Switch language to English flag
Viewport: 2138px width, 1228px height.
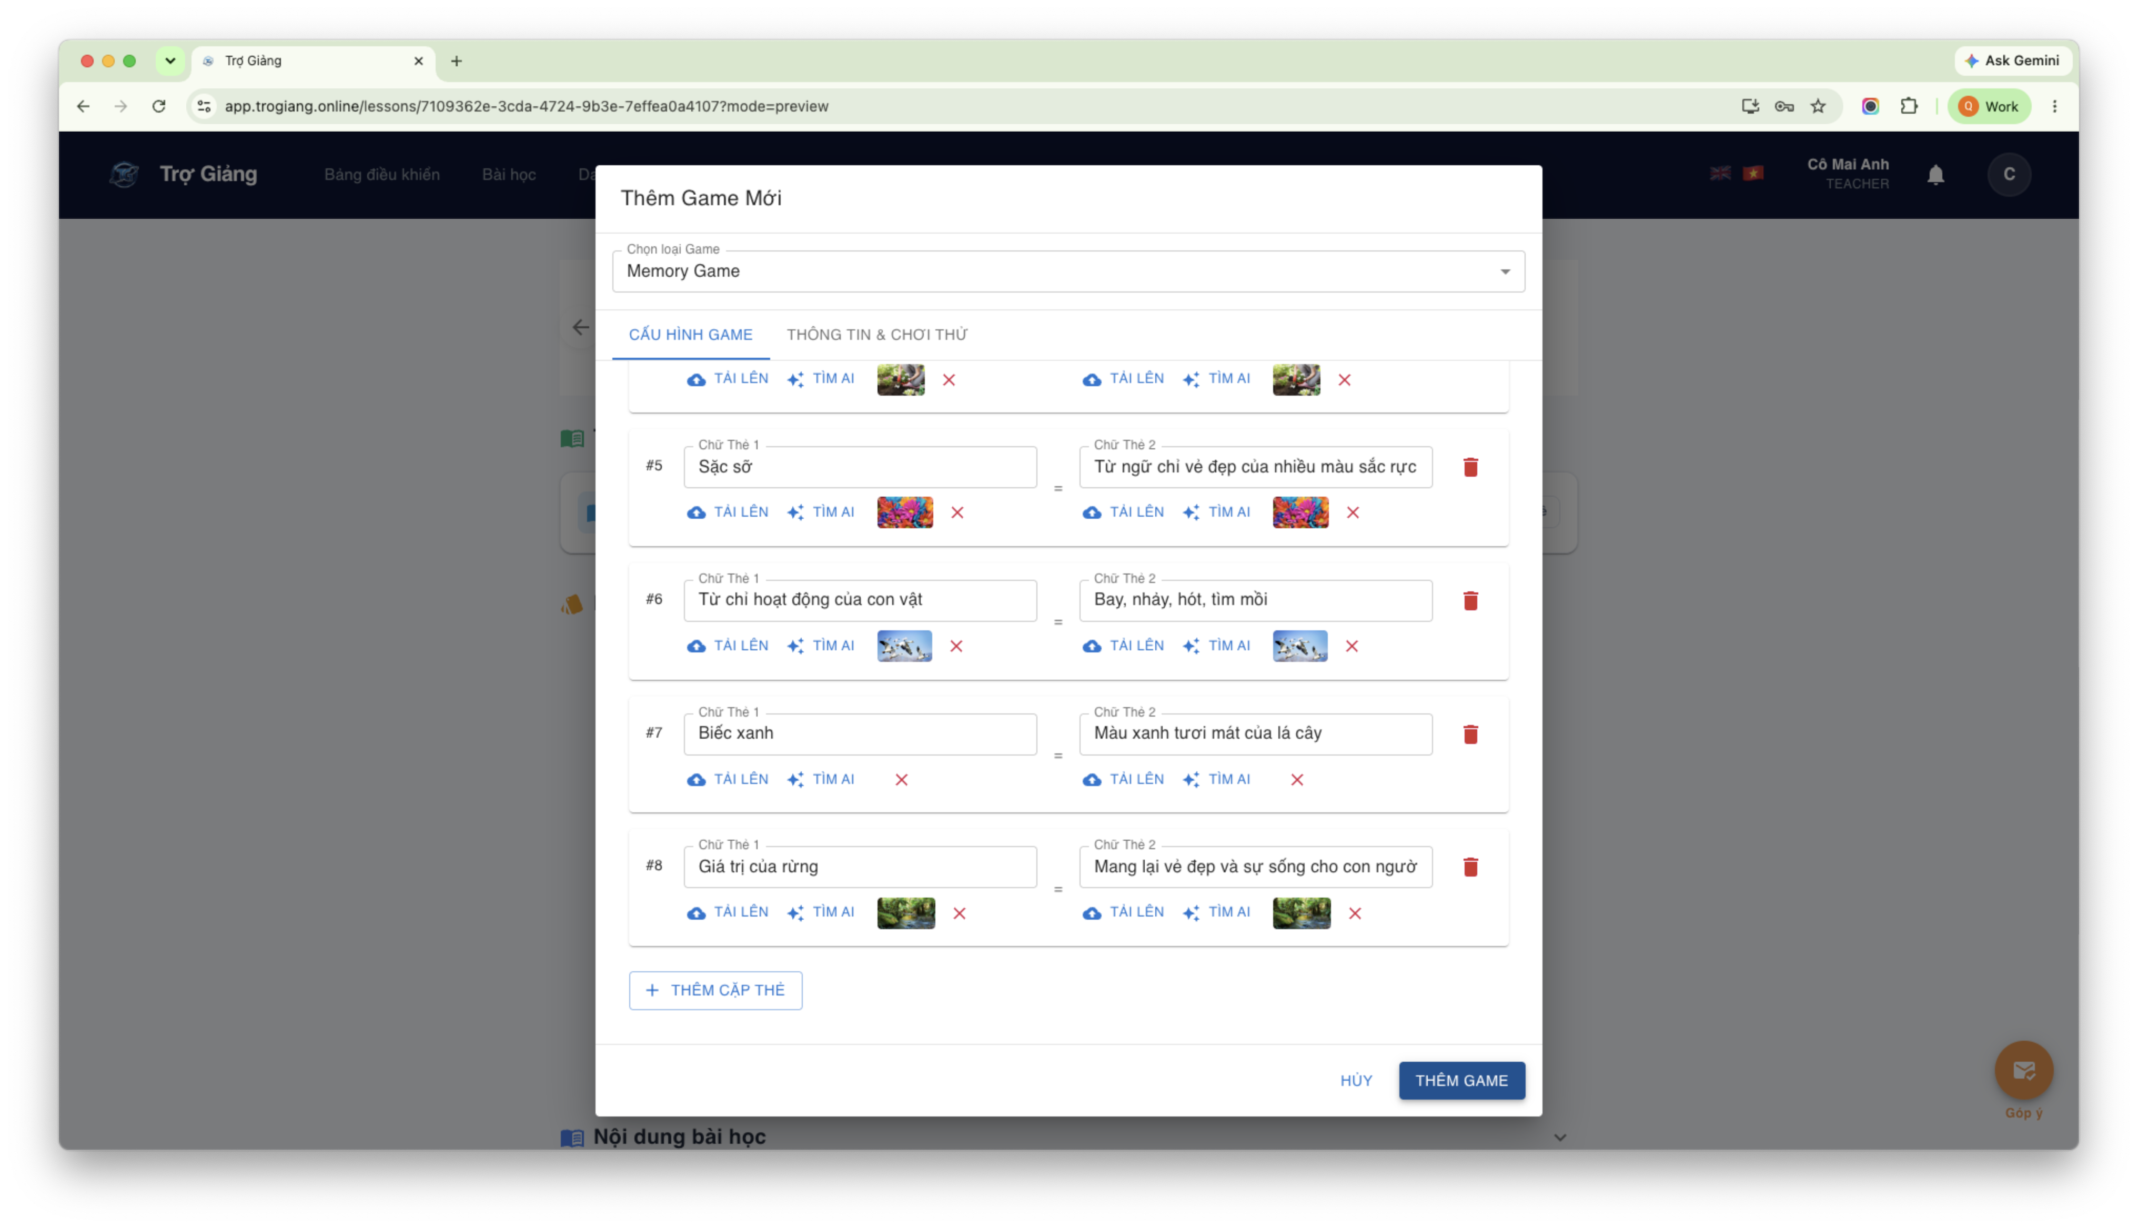pos(1720,173)
